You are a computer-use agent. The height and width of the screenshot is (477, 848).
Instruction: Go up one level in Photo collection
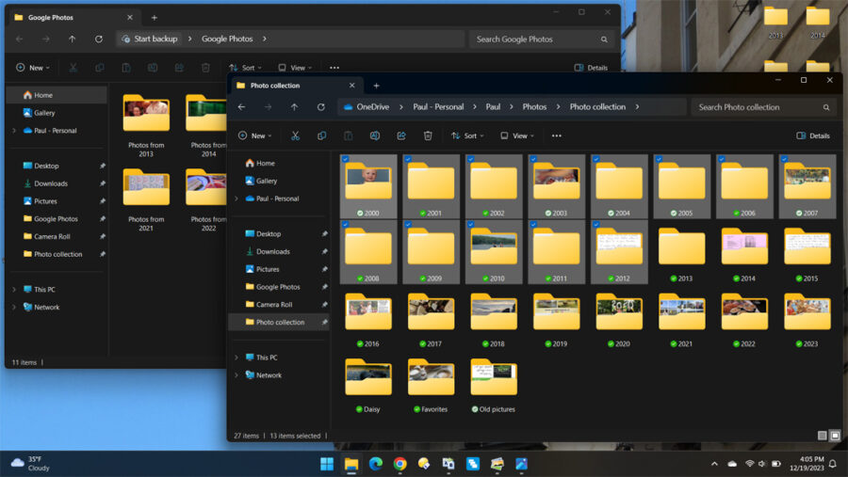pos(295,107)
